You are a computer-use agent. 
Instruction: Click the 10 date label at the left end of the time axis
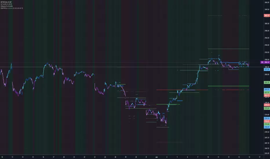(x=2, y=157)
